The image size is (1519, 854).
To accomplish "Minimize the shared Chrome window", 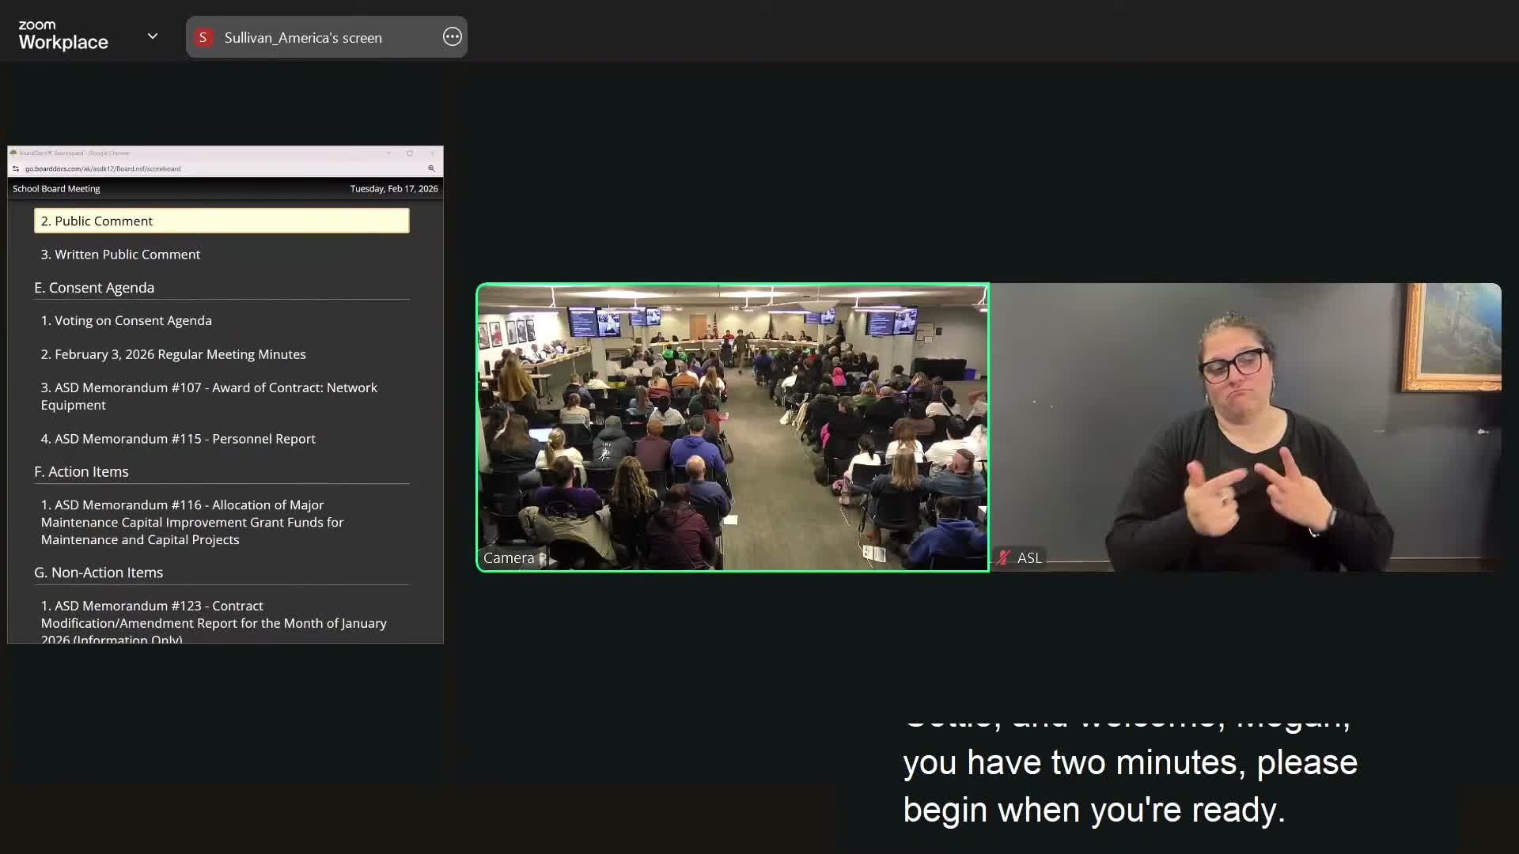I will (388, 153).
